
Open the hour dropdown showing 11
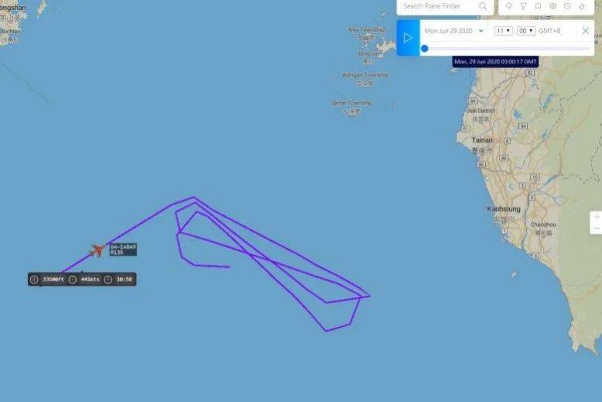point(503,31)
